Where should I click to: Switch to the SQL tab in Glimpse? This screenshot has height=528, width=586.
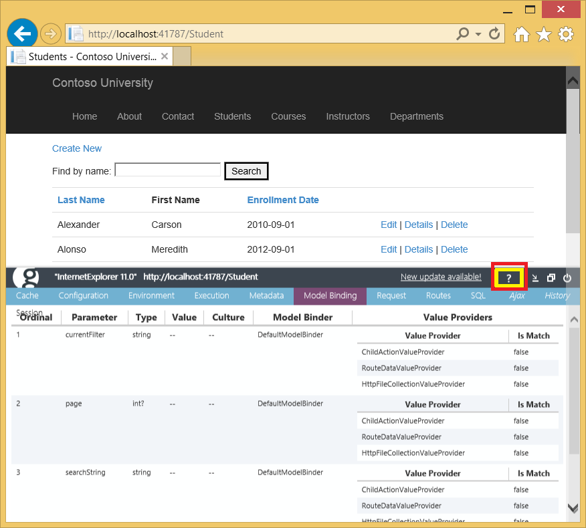(478, 295)
